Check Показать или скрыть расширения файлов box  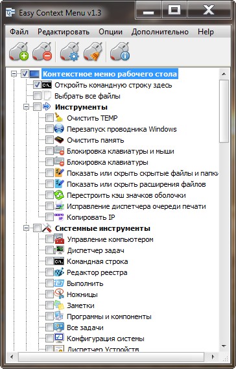pos(49,184)
